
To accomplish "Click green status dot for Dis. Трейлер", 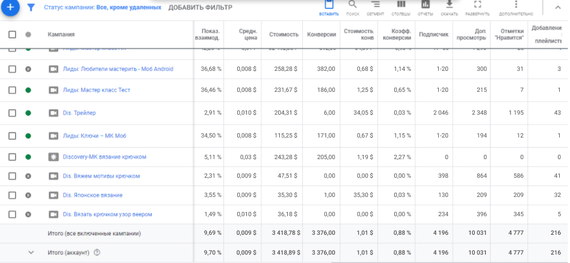I will [x=28, y=113].
